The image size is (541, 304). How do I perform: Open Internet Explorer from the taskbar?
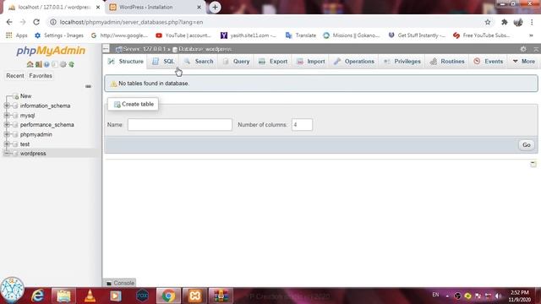point(37,296)
